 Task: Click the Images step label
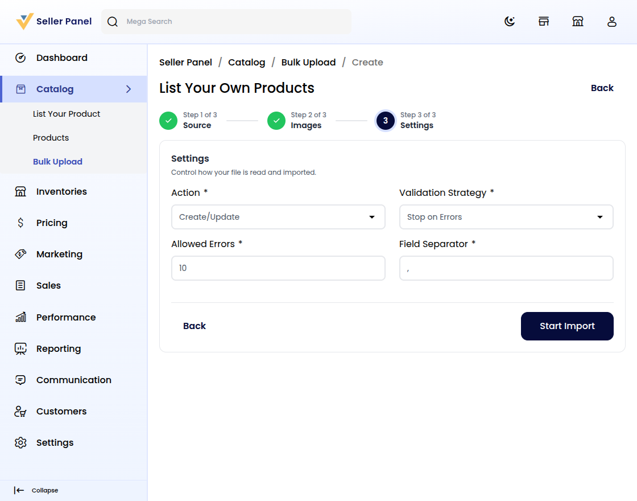click(305, 125)
